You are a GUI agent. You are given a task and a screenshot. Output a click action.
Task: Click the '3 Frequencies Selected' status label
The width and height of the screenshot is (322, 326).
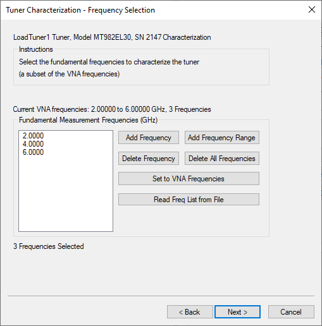click(x=49, y=246)
